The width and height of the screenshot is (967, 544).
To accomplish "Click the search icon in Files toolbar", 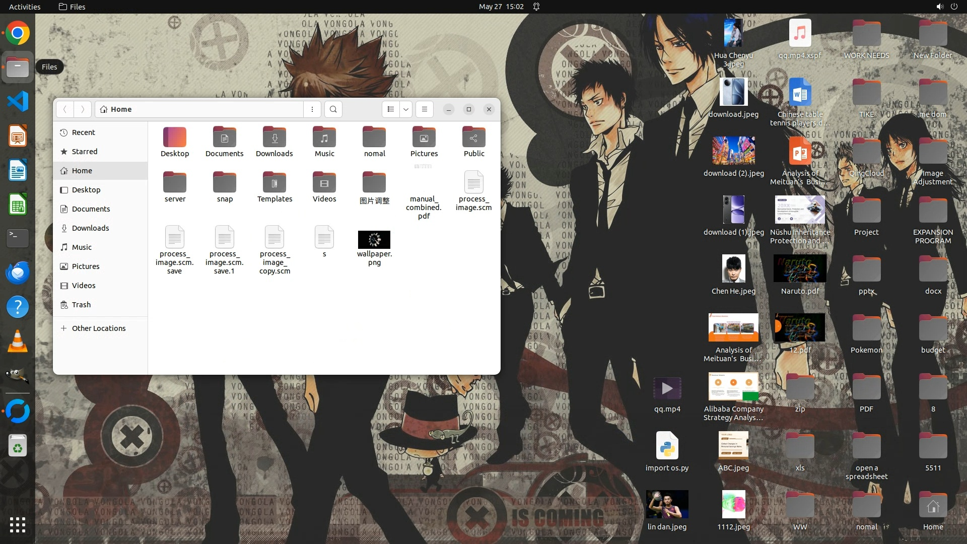I will pos(333,109).
